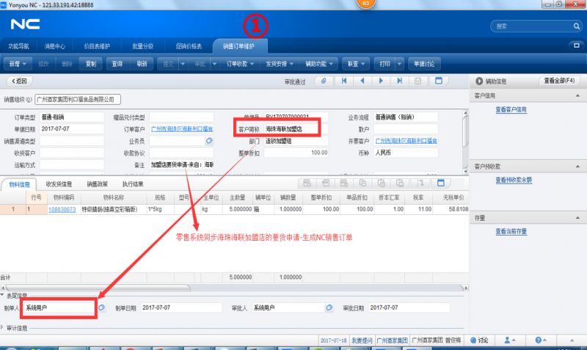This screenshot has width=587, height=350.
Task: Switch to the 执行结果 tab
Action: [x=133, y=183]
